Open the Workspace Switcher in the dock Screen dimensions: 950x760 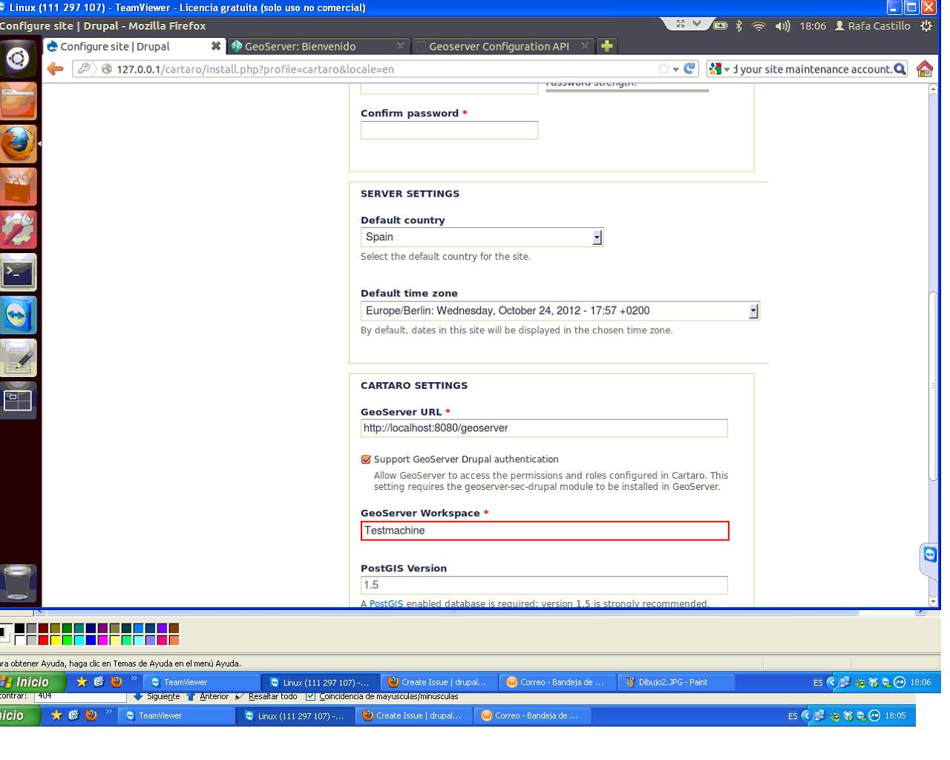pos(18,401)
